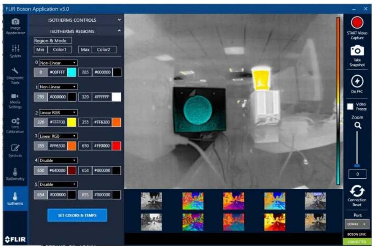Click the FLIR logo
This screenshot has width=372, height=246.
pos(15,239)
